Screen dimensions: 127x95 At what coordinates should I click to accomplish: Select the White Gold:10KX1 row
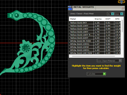(95, 44)
